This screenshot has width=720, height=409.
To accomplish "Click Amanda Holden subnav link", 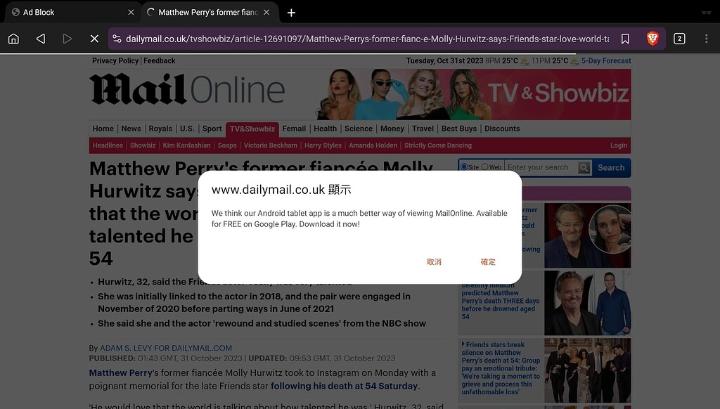I will (373, 145).
